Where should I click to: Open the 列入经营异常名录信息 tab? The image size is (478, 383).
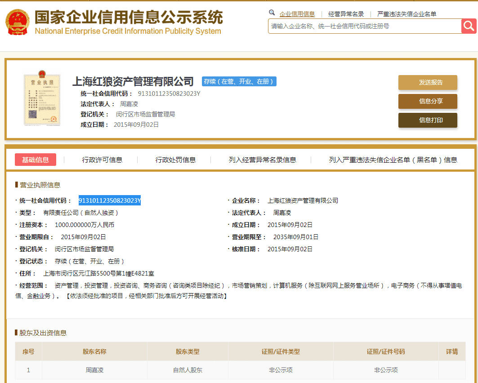[262, 160]
